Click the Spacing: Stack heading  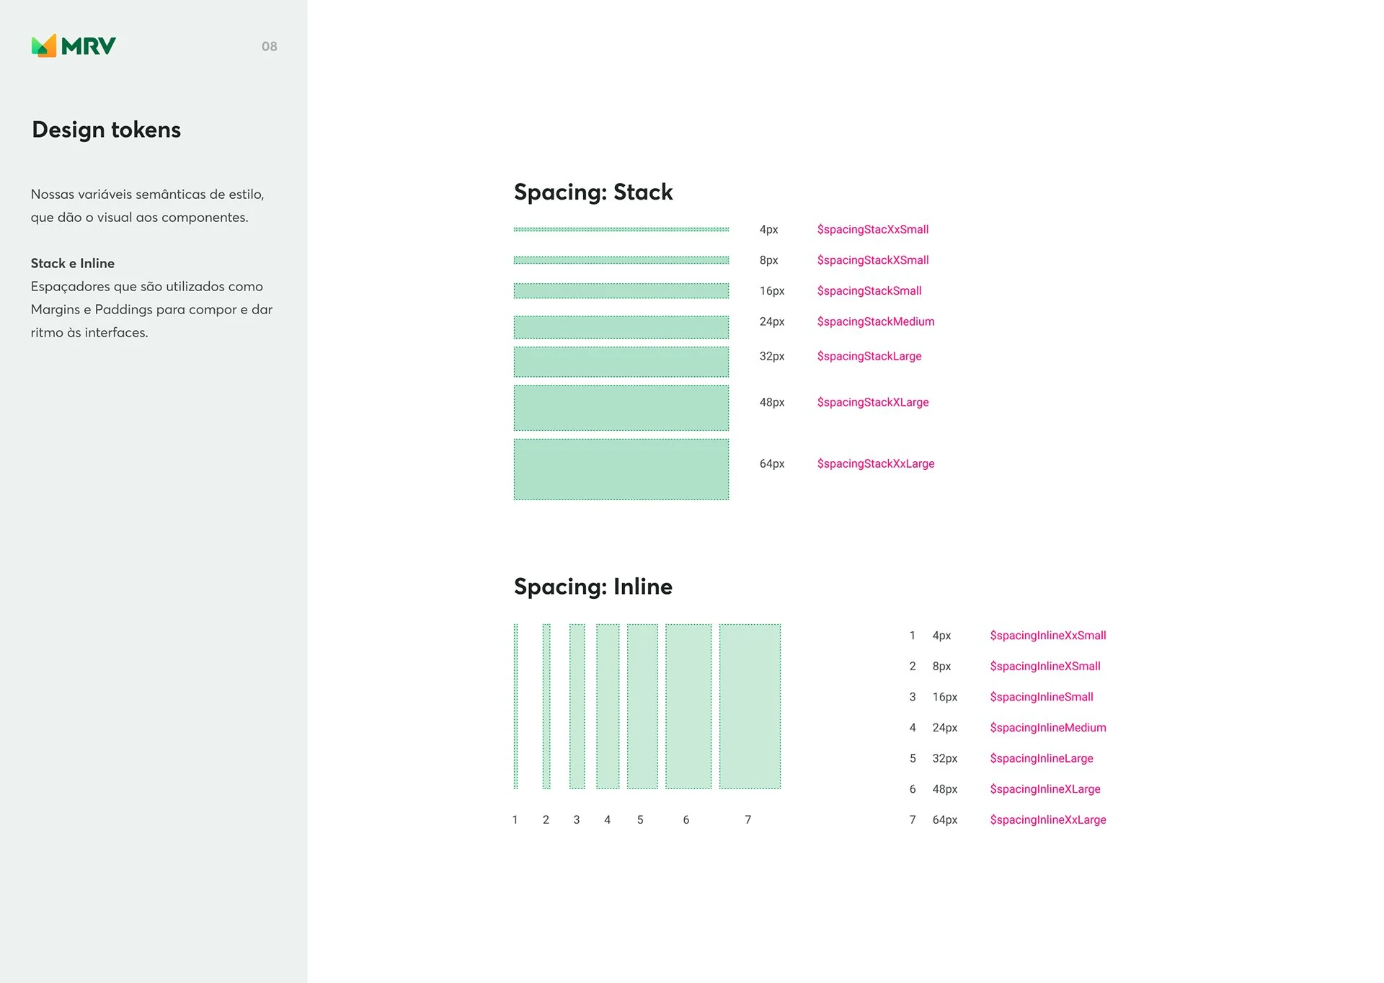pyautogui.click(x=593, y=192)
